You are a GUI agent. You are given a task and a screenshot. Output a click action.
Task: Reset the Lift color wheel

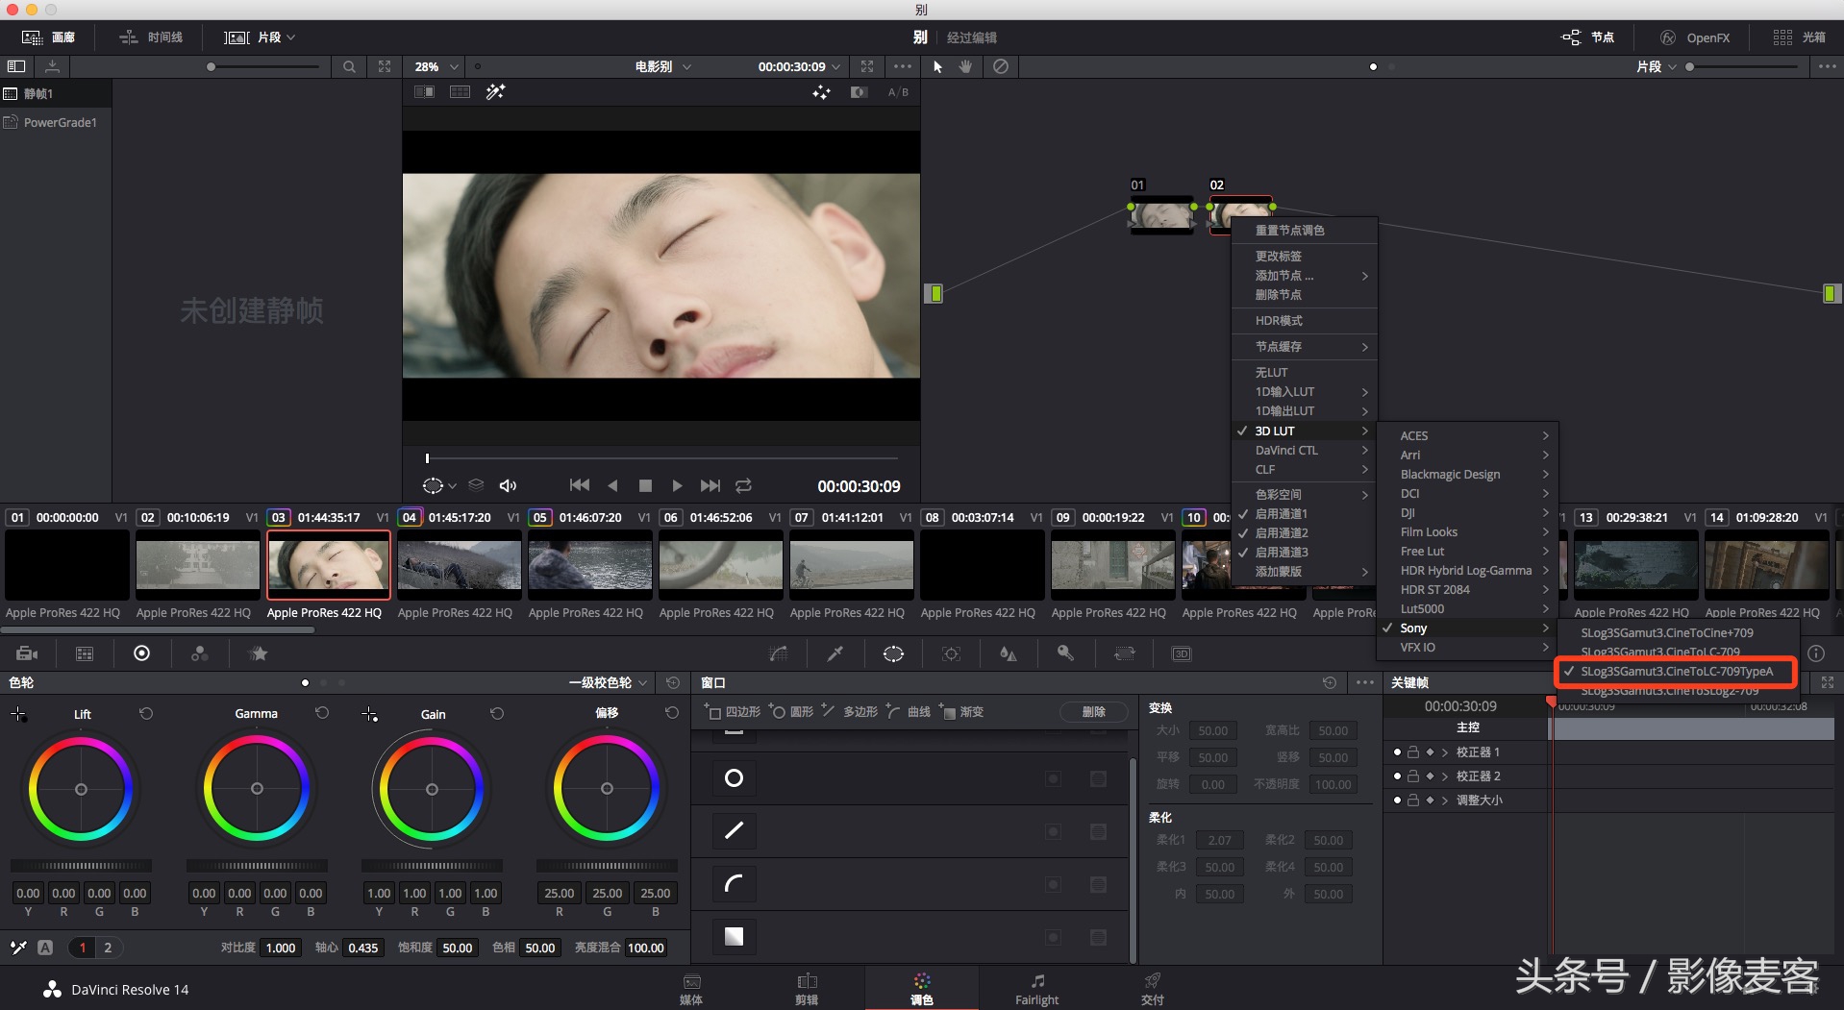[x=146, y=714]
